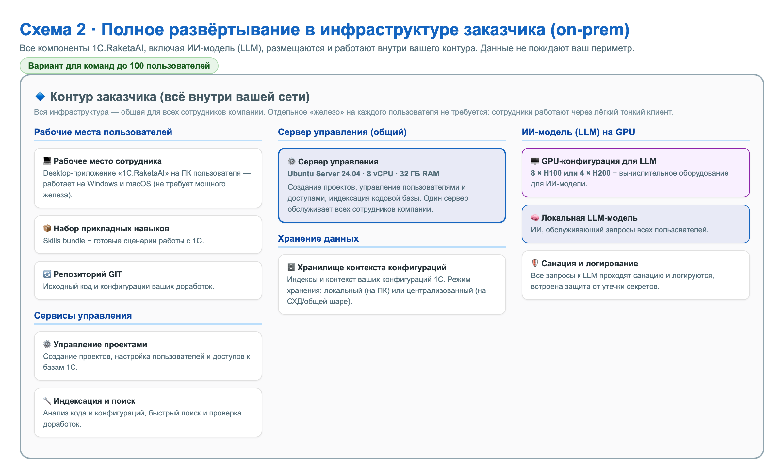This screenshot has width=784, height=470.
Task: Click the main title Схема 2 · Полное развёртывание
Action: (x=324, y=29)
